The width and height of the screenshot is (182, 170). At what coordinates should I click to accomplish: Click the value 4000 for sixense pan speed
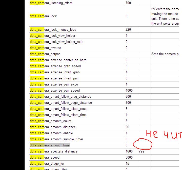pos(129,90)
